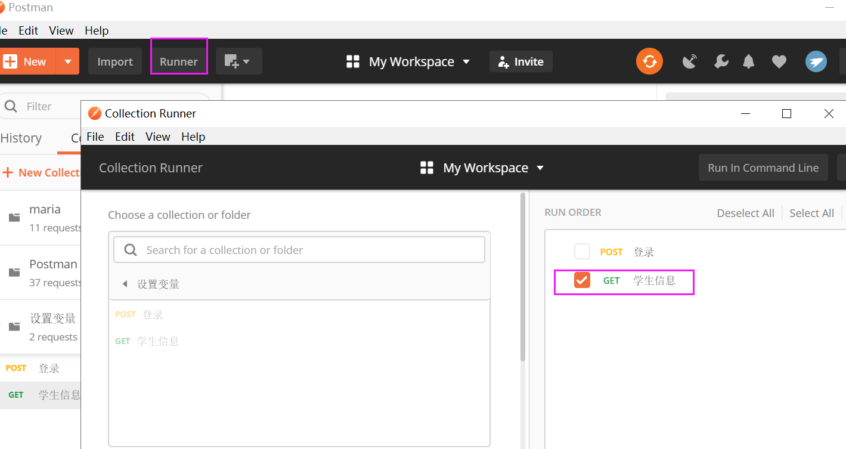Click the maria collection folder icon
Image resolution: width=846 pixels, height=449 pixels.
click(14, 218)
